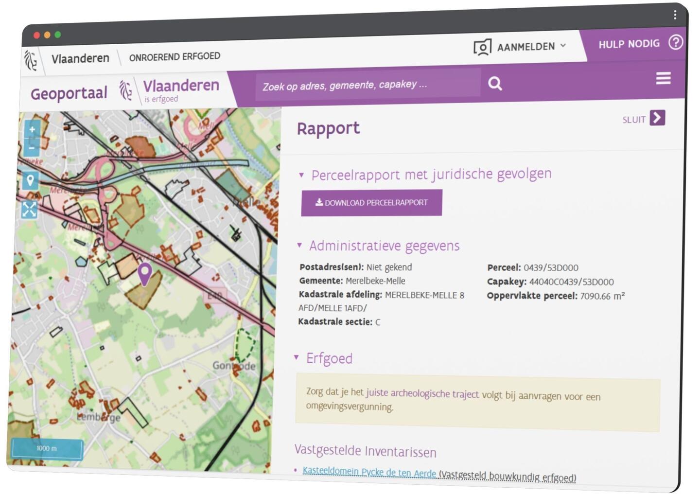Click the Postadres Niet gekend text
700x495 pixels.
(355, 267)
